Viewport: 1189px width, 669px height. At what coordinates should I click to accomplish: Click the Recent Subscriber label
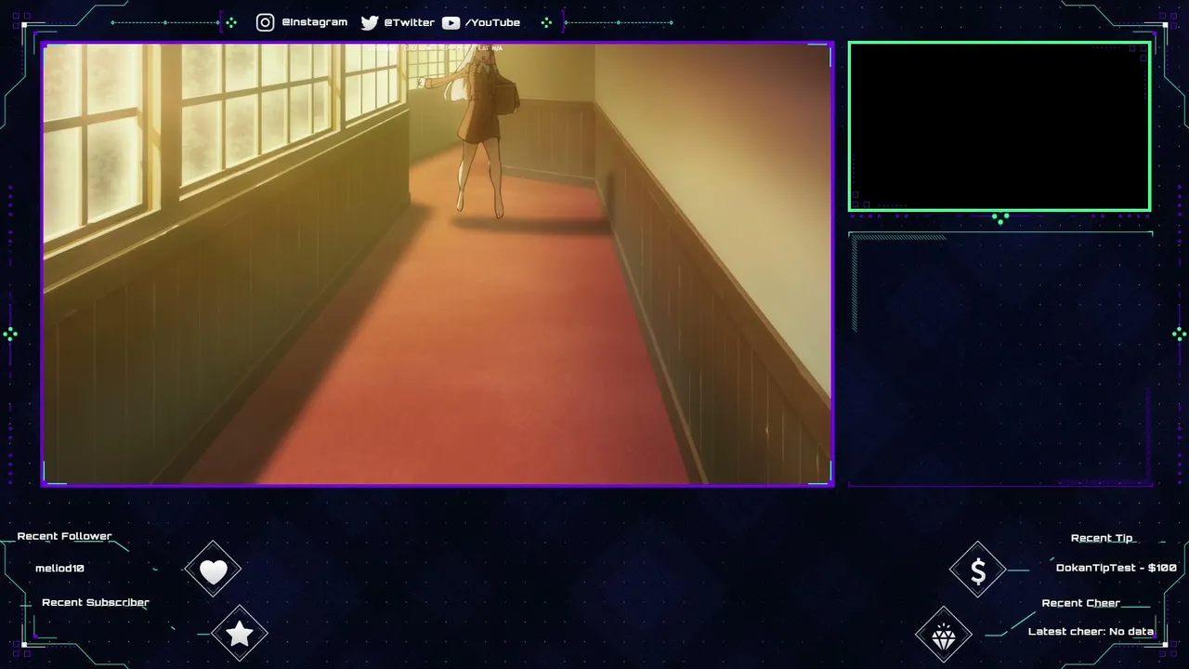coord(96,602)
